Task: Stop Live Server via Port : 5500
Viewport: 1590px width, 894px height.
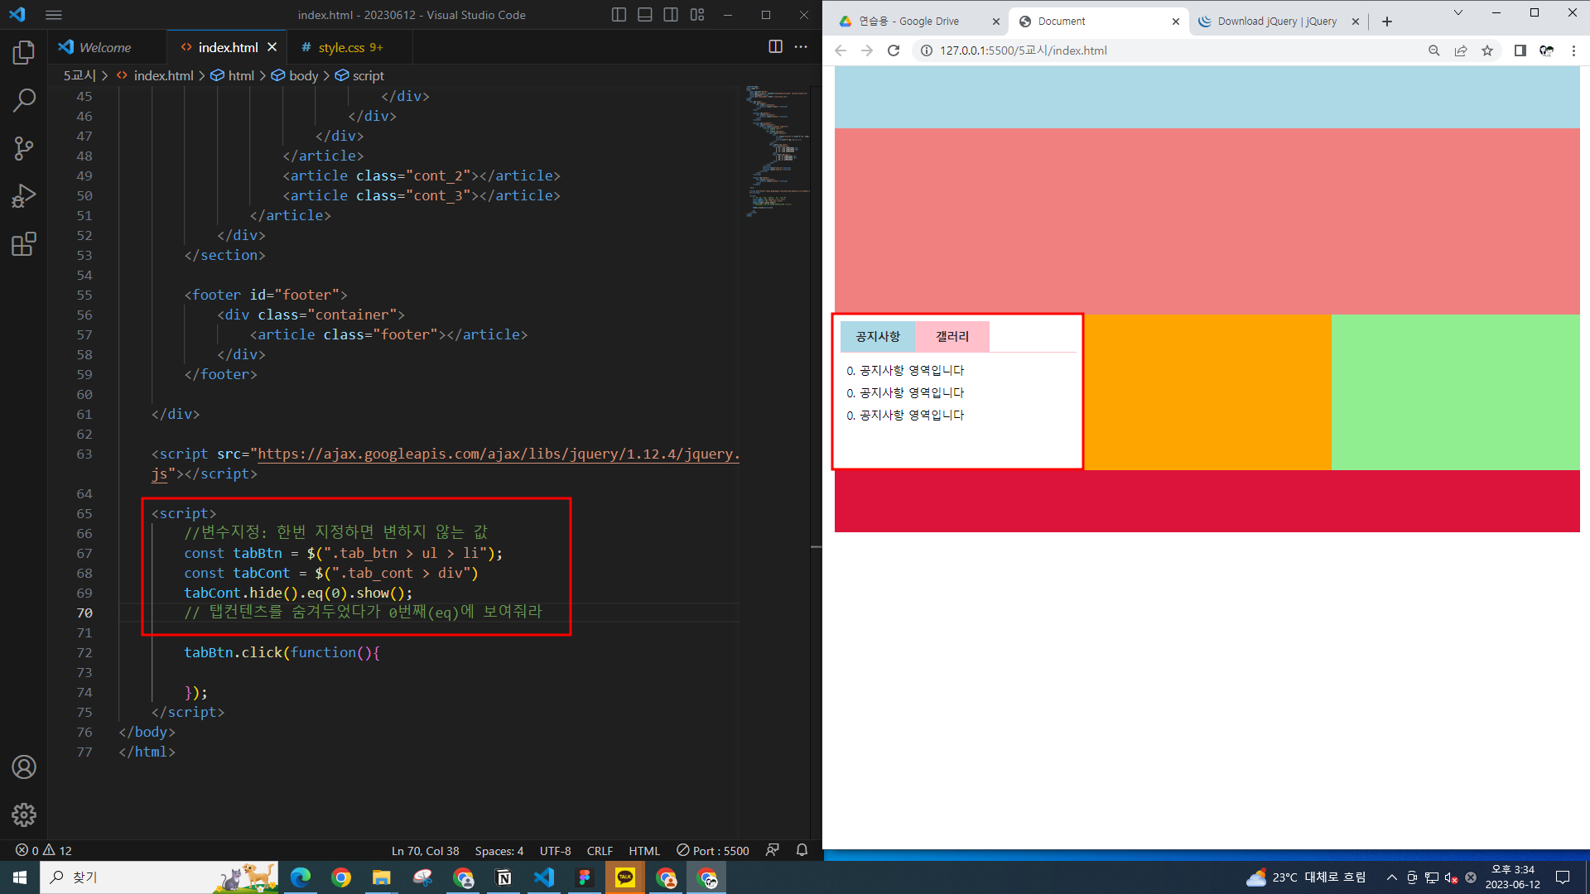Action: 713,850
